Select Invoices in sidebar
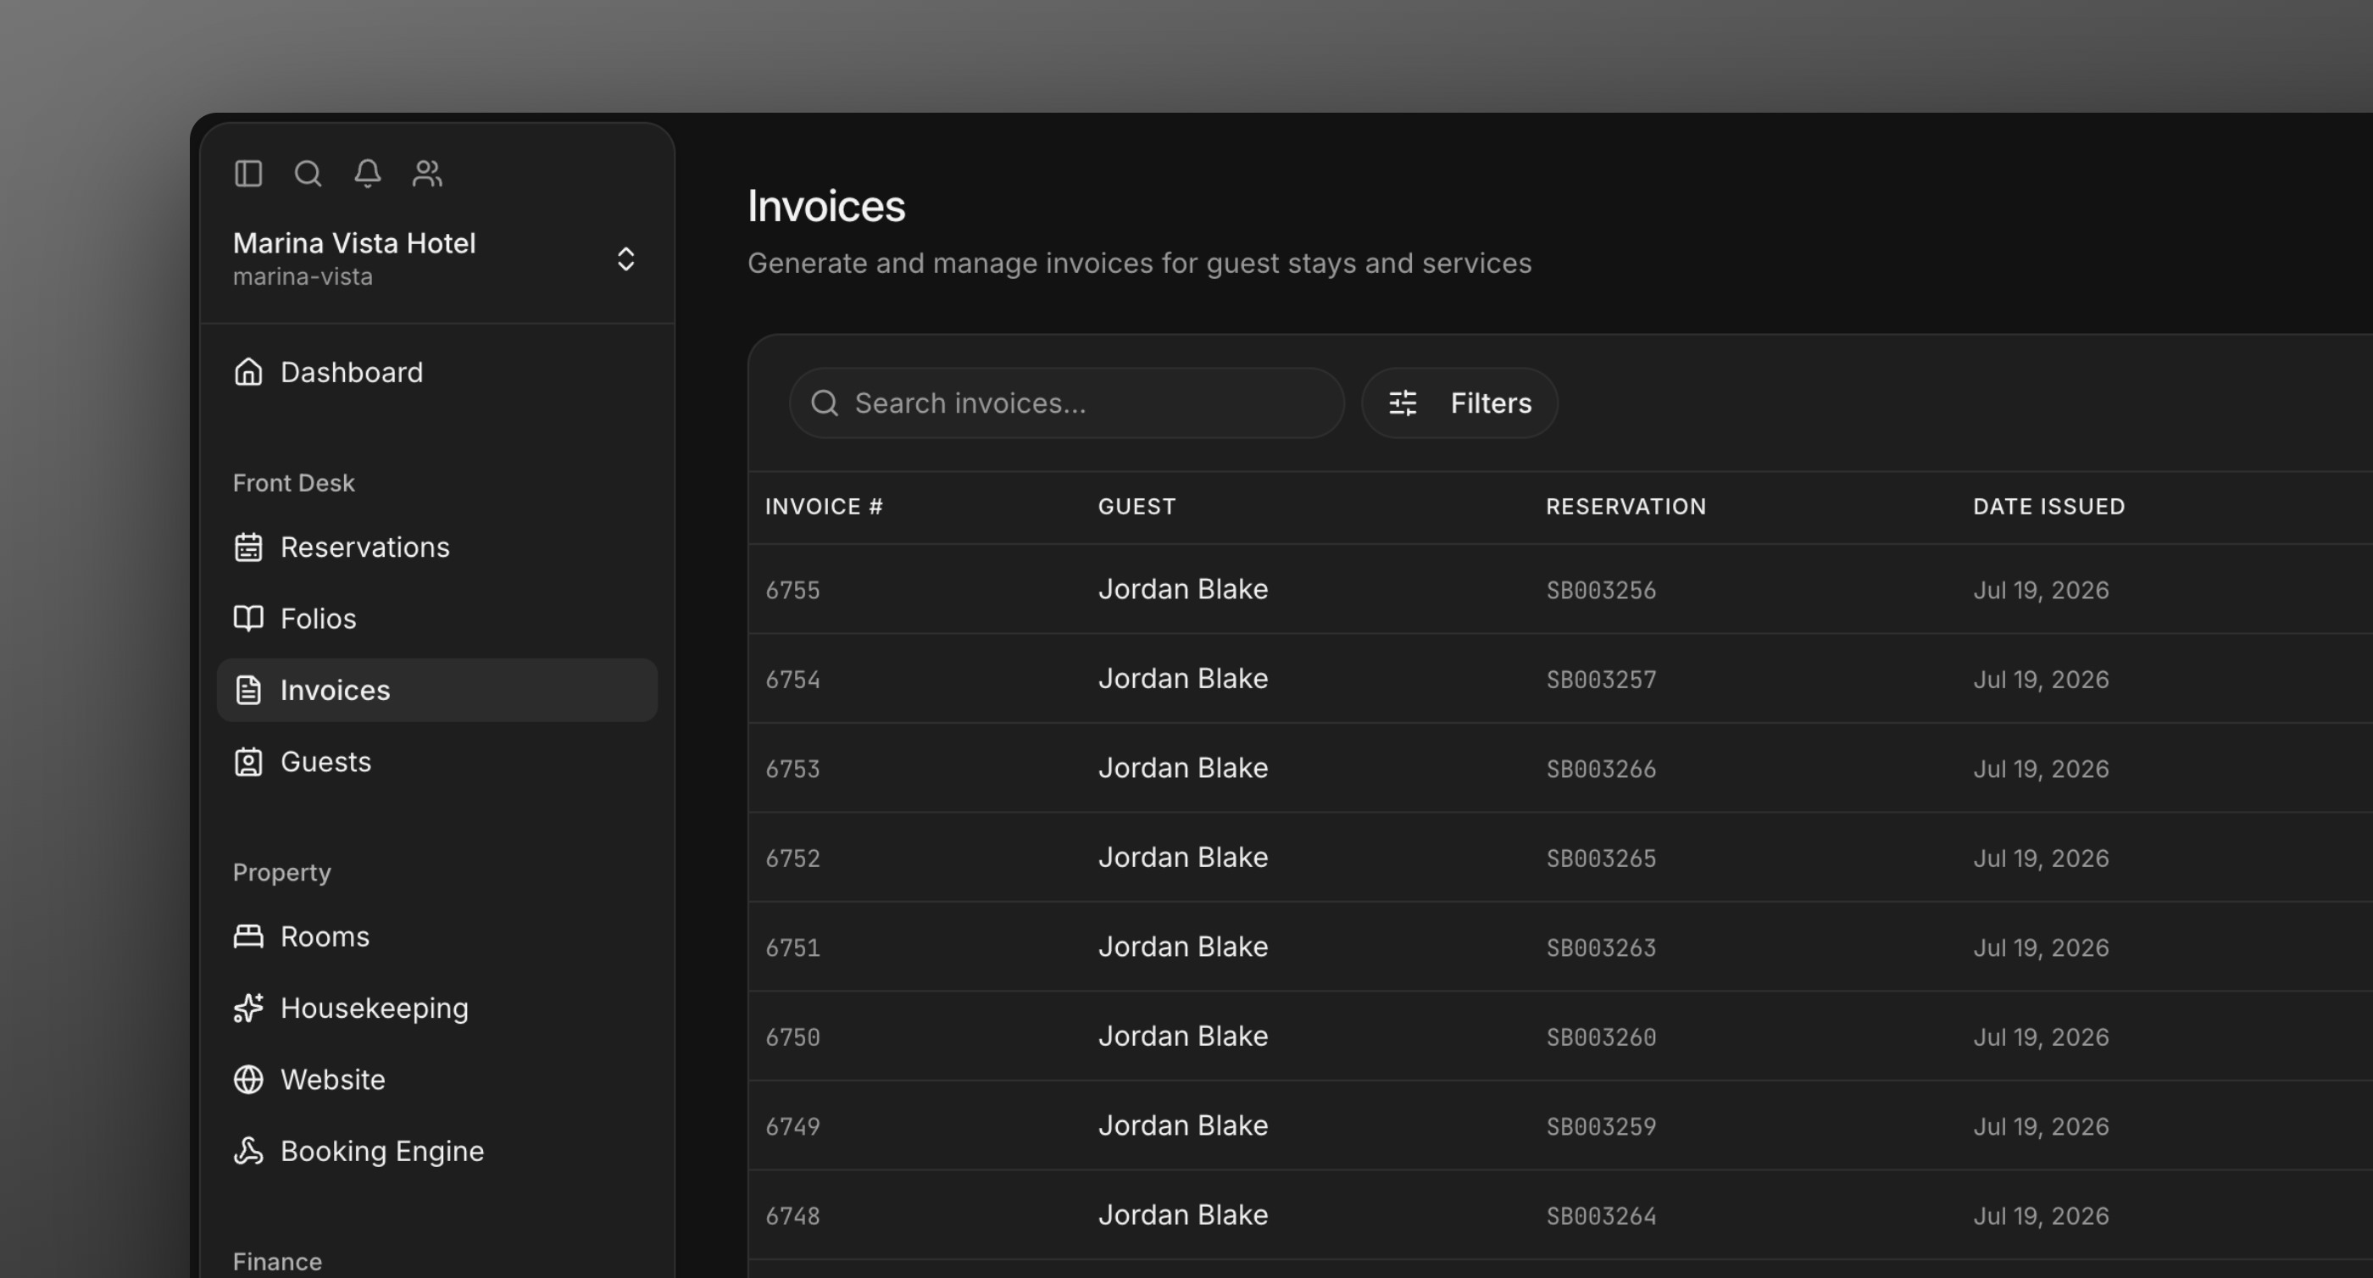Screen dimensions: 2373x1278 coord(436,690)
